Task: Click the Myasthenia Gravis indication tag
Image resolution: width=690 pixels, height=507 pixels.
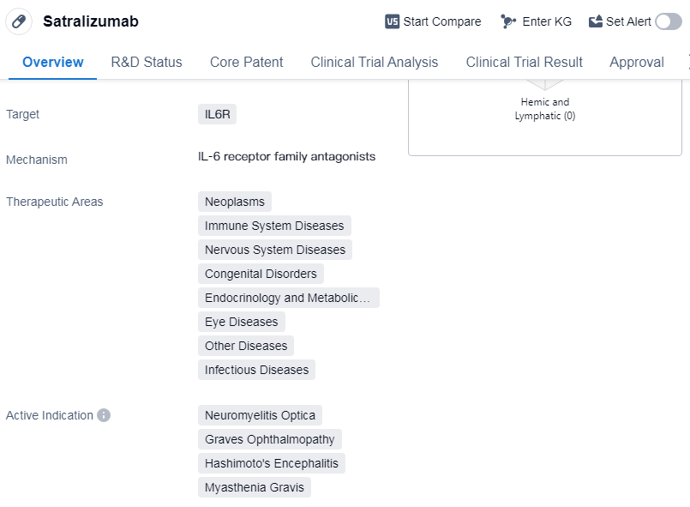Action: point(254,487)
